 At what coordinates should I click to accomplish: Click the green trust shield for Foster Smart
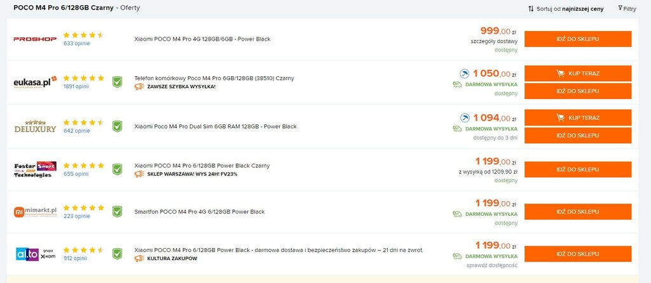click(x=118, y=169)
